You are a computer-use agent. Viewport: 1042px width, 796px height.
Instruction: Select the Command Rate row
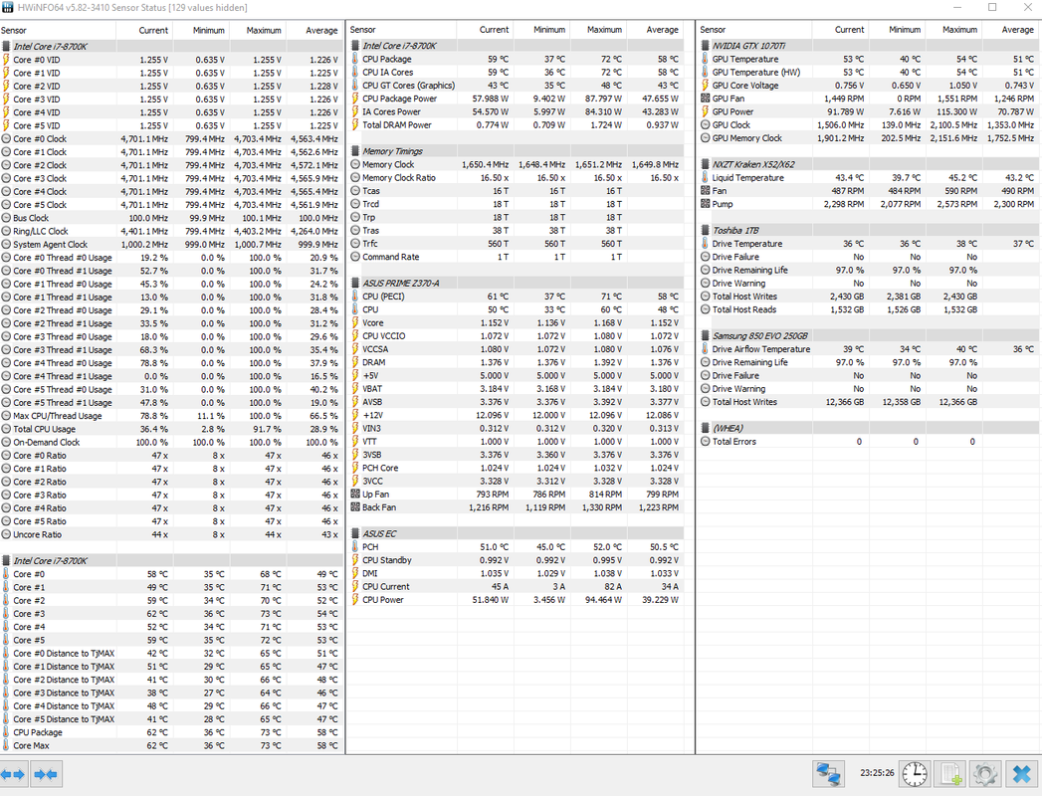coord(516,257)
